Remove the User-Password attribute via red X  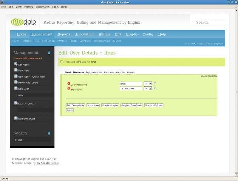pos(69,83)
